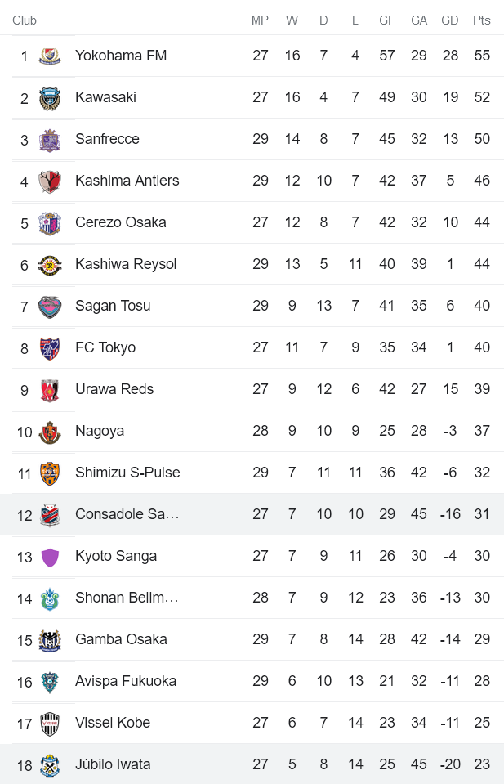Click the Cerezo Osaka crest
Image resolution: width=504 pixels, height=784 pixels.
pyautogui.click(x=48, y=222)
